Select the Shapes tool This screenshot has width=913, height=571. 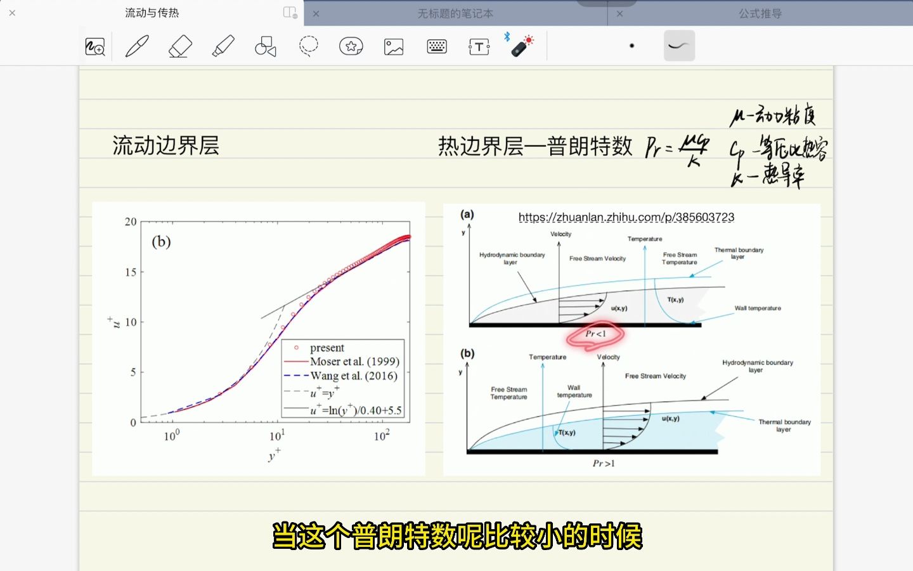(266, 46)
